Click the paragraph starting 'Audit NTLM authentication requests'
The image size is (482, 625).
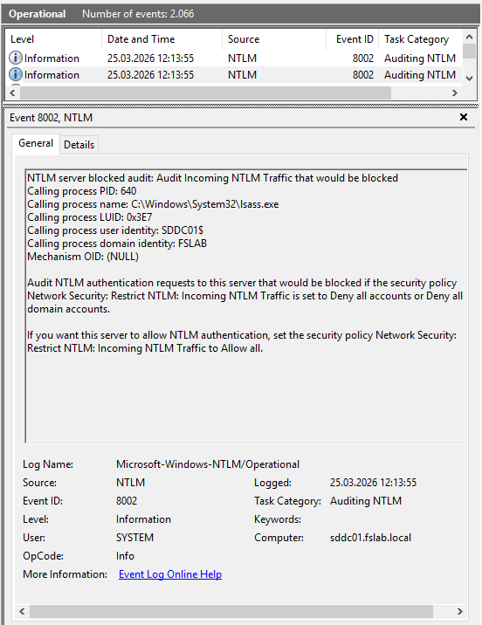tap(244, 296)
